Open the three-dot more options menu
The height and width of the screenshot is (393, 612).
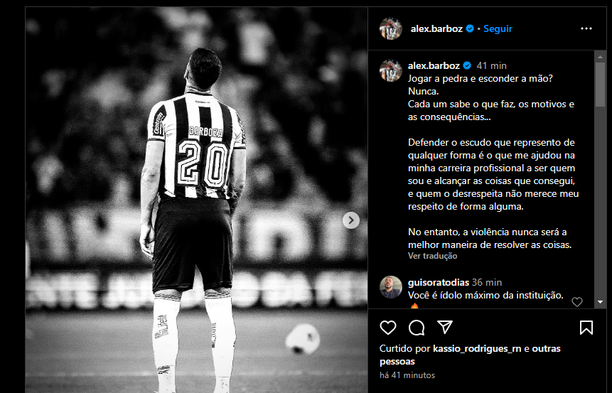[586, 28]
